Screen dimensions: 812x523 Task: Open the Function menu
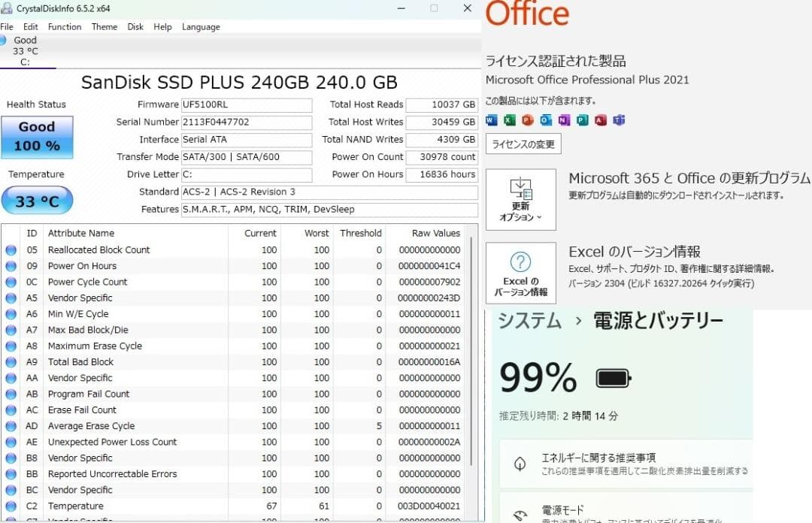pyautogui.click(x=65, y=26)
